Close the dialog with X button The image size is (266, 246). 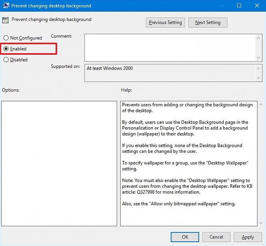(x=257, y=6)
